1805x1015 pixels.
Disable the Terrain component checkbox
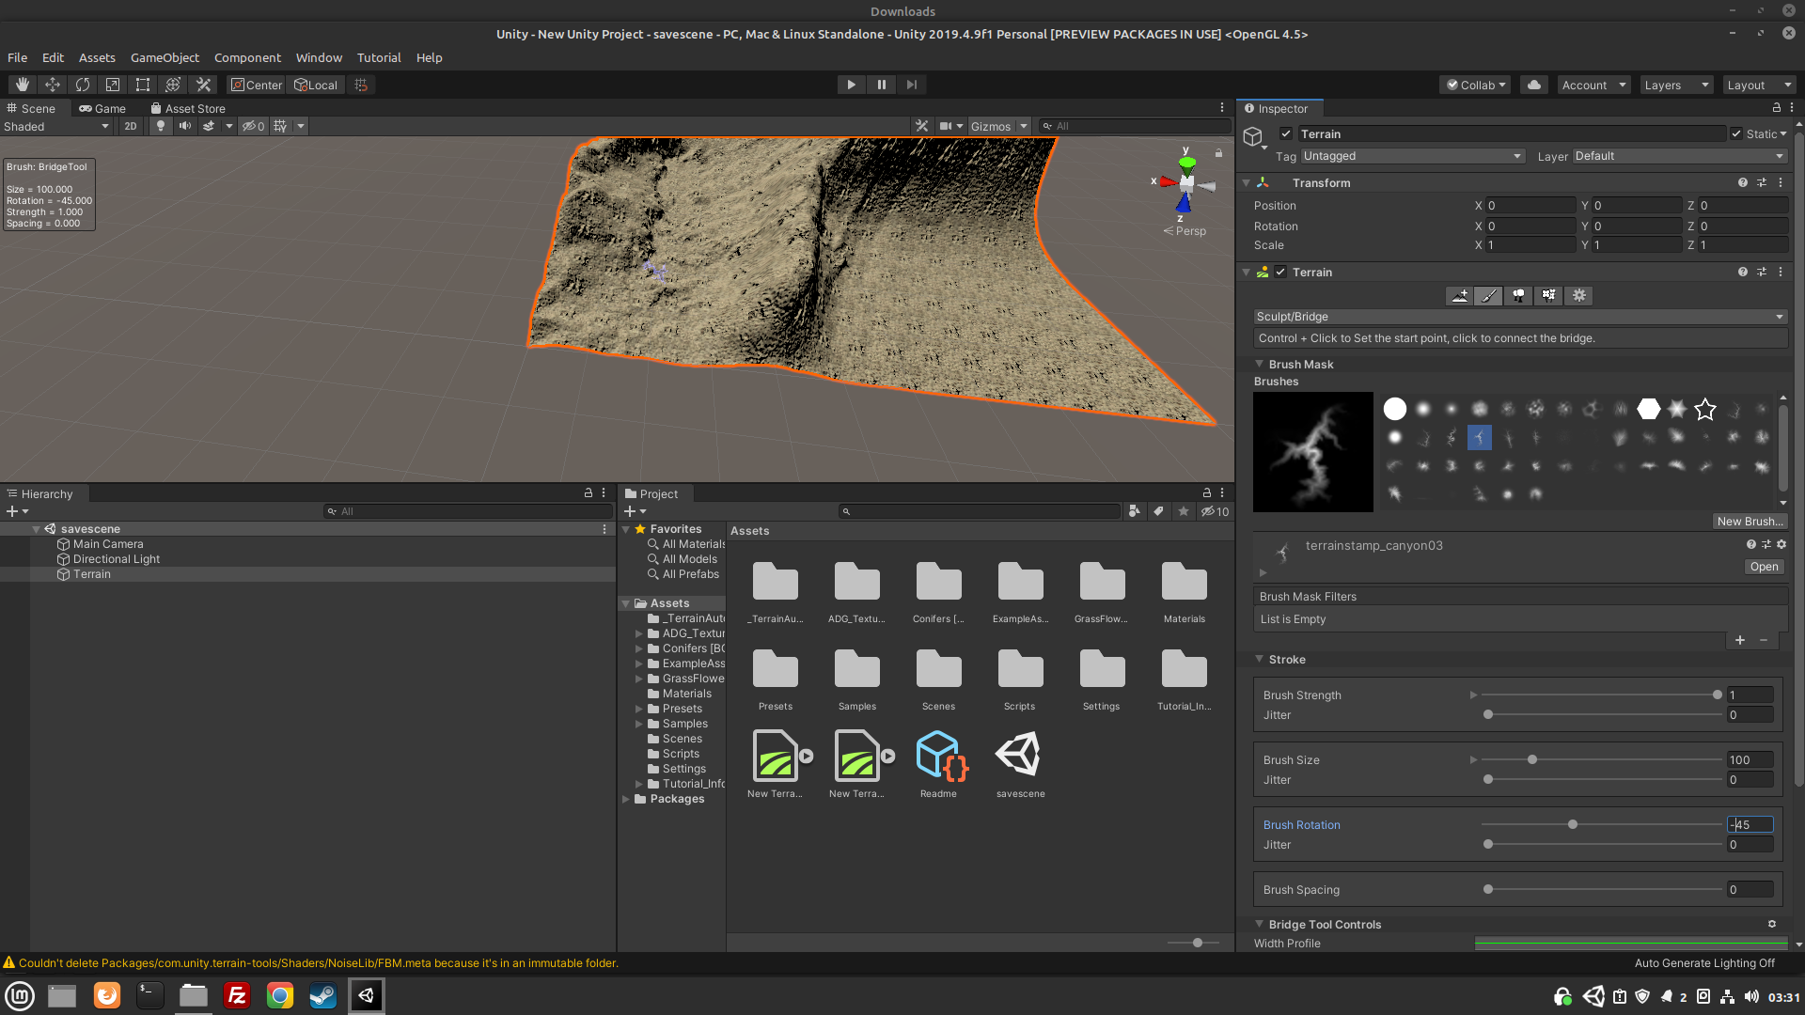pyautogui.click(x=1280, y=273)
